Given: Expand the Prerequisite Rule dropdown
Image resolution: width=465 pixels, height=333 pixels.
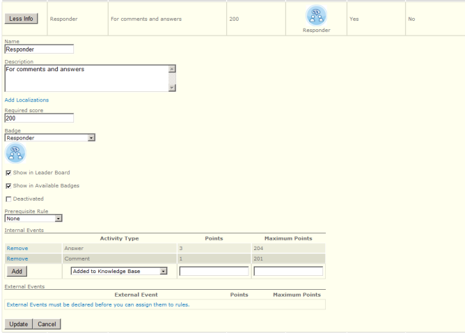Looking at the screenshot, I should 33,218.
